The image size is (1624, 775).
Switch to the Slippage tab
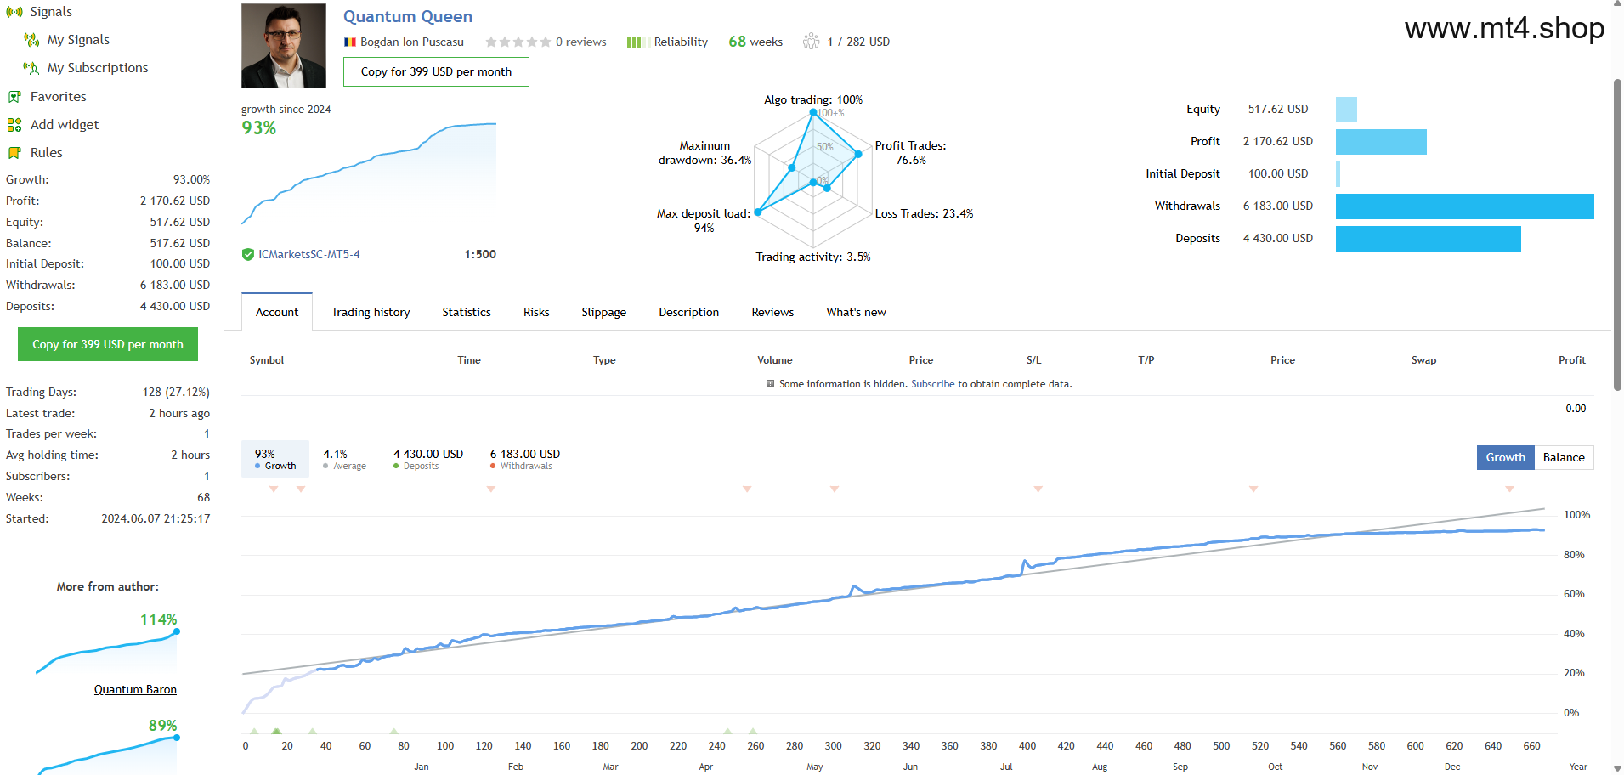[x=604, y=312]
